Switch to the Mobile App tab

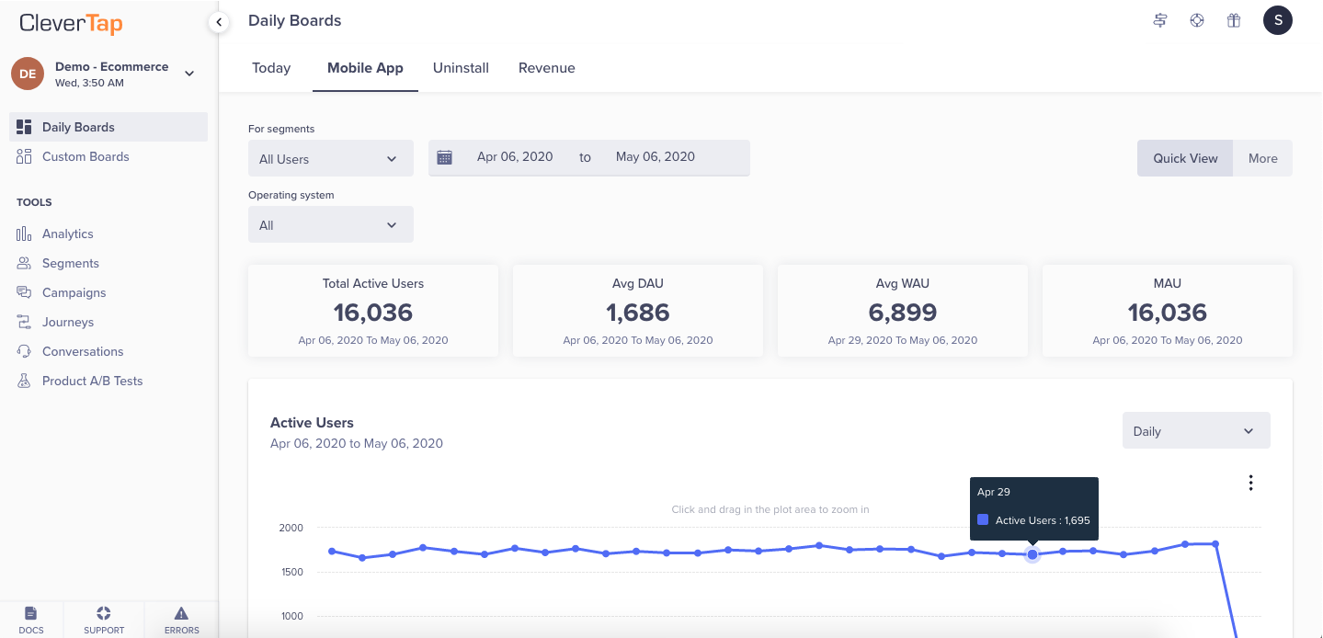click(x=365, y=68)
